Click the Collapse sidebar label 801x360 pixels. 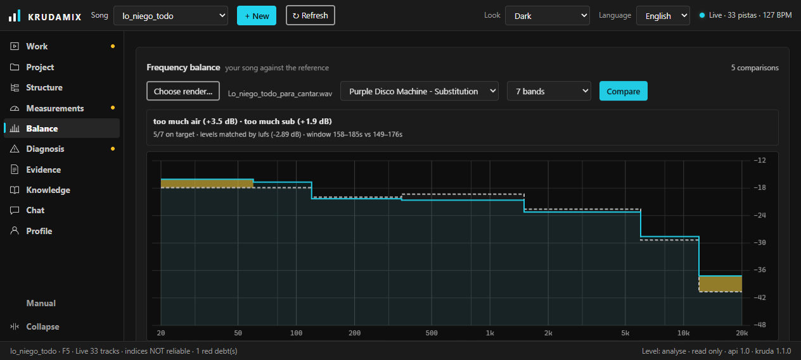(x=42, y=326)
